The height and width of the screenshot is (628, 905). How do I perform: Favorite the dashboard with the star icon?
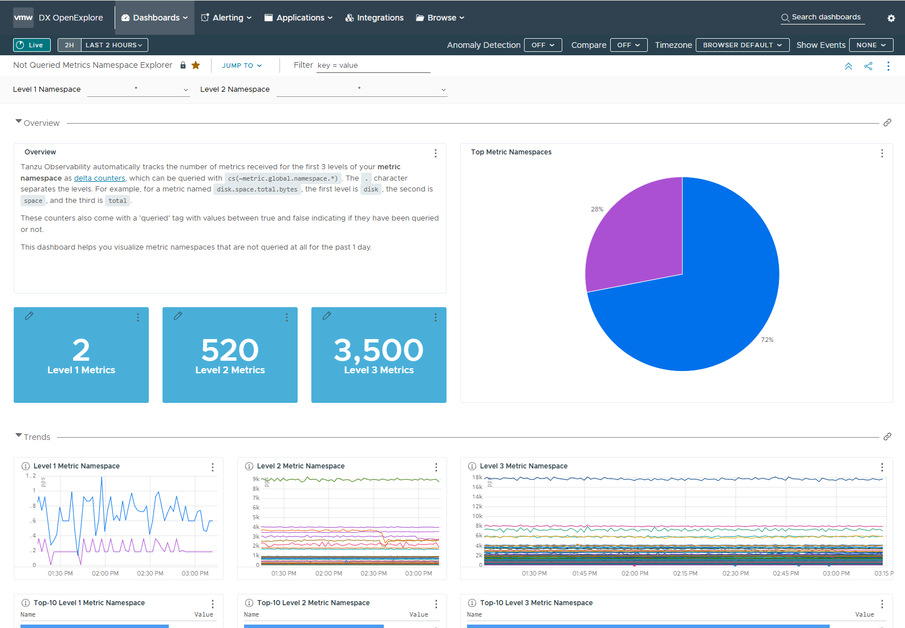(196, 66)
